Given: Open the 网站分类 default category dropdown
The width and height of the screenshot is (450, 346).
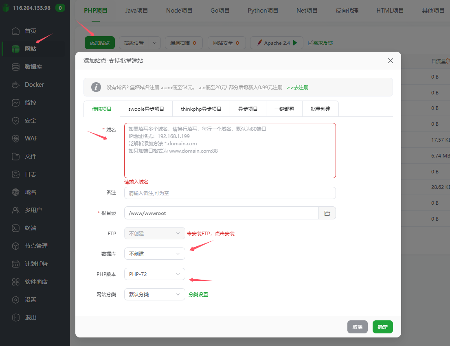Looking at the screenshot, I should point(154,294).
